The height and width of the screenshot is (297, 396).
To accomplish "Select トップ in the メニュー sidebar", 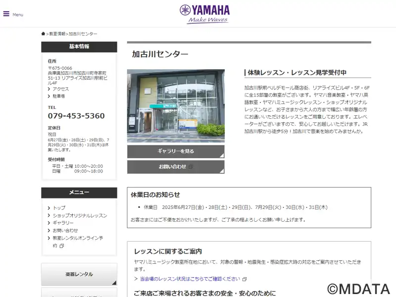I will coord(59,208).
